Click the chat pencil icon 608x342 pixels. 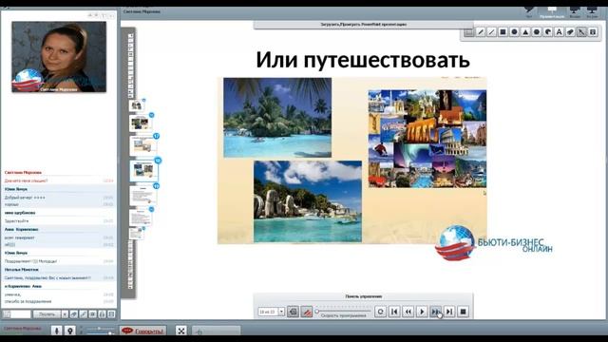coord(84,314)
